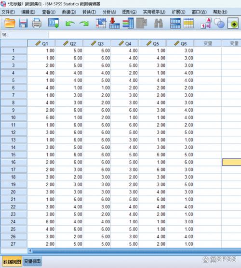This screenshot has width=241, height=268.
Task: Print using the printer icon
Action: tap(37, 23)
